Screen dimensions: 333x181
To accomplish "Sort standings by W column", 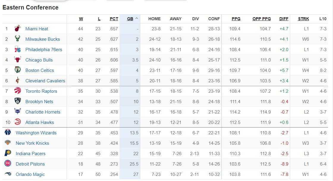I will 81,19.
